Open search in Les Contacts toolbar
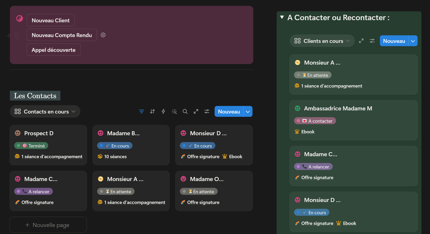Image resolution: width=430 pixels, height=234 pixels. [x=185, y=111]
